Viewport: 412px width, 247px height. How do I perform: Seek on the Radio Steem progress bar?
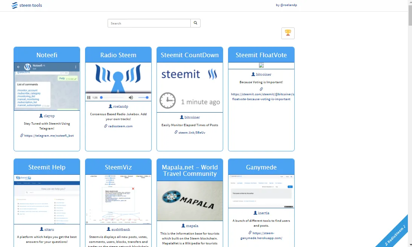[112, 98]
